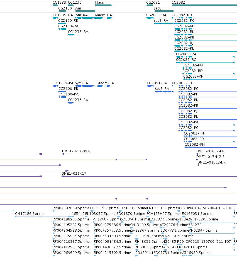Select transcript CG2082-RN
This screenshot has height=257, width=237.
192,65
